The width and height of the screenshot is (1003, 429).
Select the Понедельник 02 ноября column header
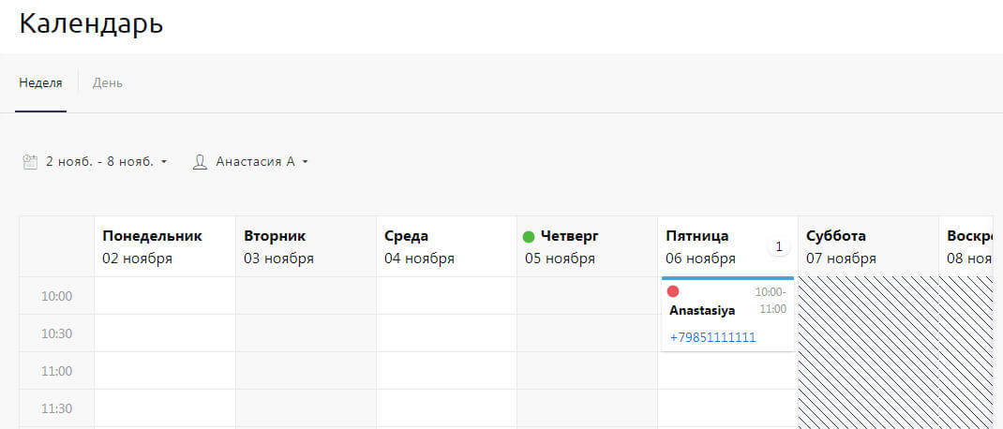(x=164, y=246)
